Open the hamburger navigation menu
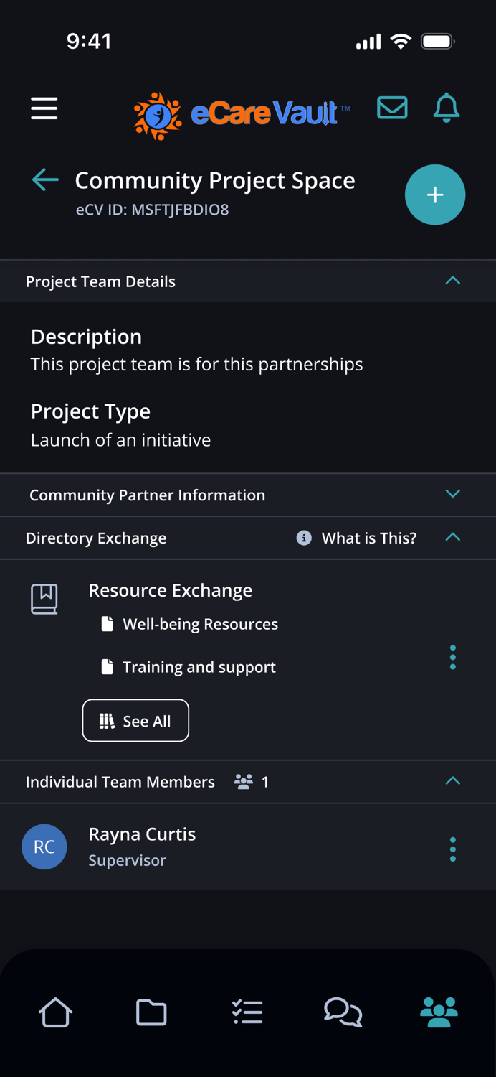Screen dimensions: 496x1077 click(x=44, y=108)
